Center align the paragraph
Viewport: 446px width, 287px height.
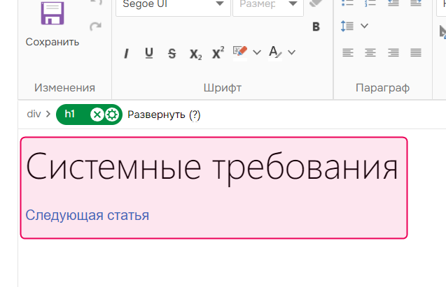[x=370, y=53]
